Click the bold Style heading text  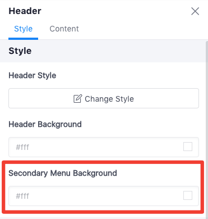pyautogui.click(x=20, y=51)
